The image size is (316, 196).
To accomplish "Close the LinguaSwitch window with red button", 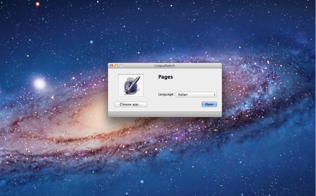I will pos(111,66).
